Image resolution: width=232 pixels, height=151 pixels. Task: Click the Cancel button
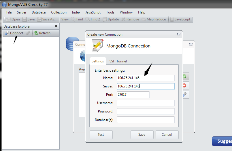pyautogui.click(x=167, y=135)
